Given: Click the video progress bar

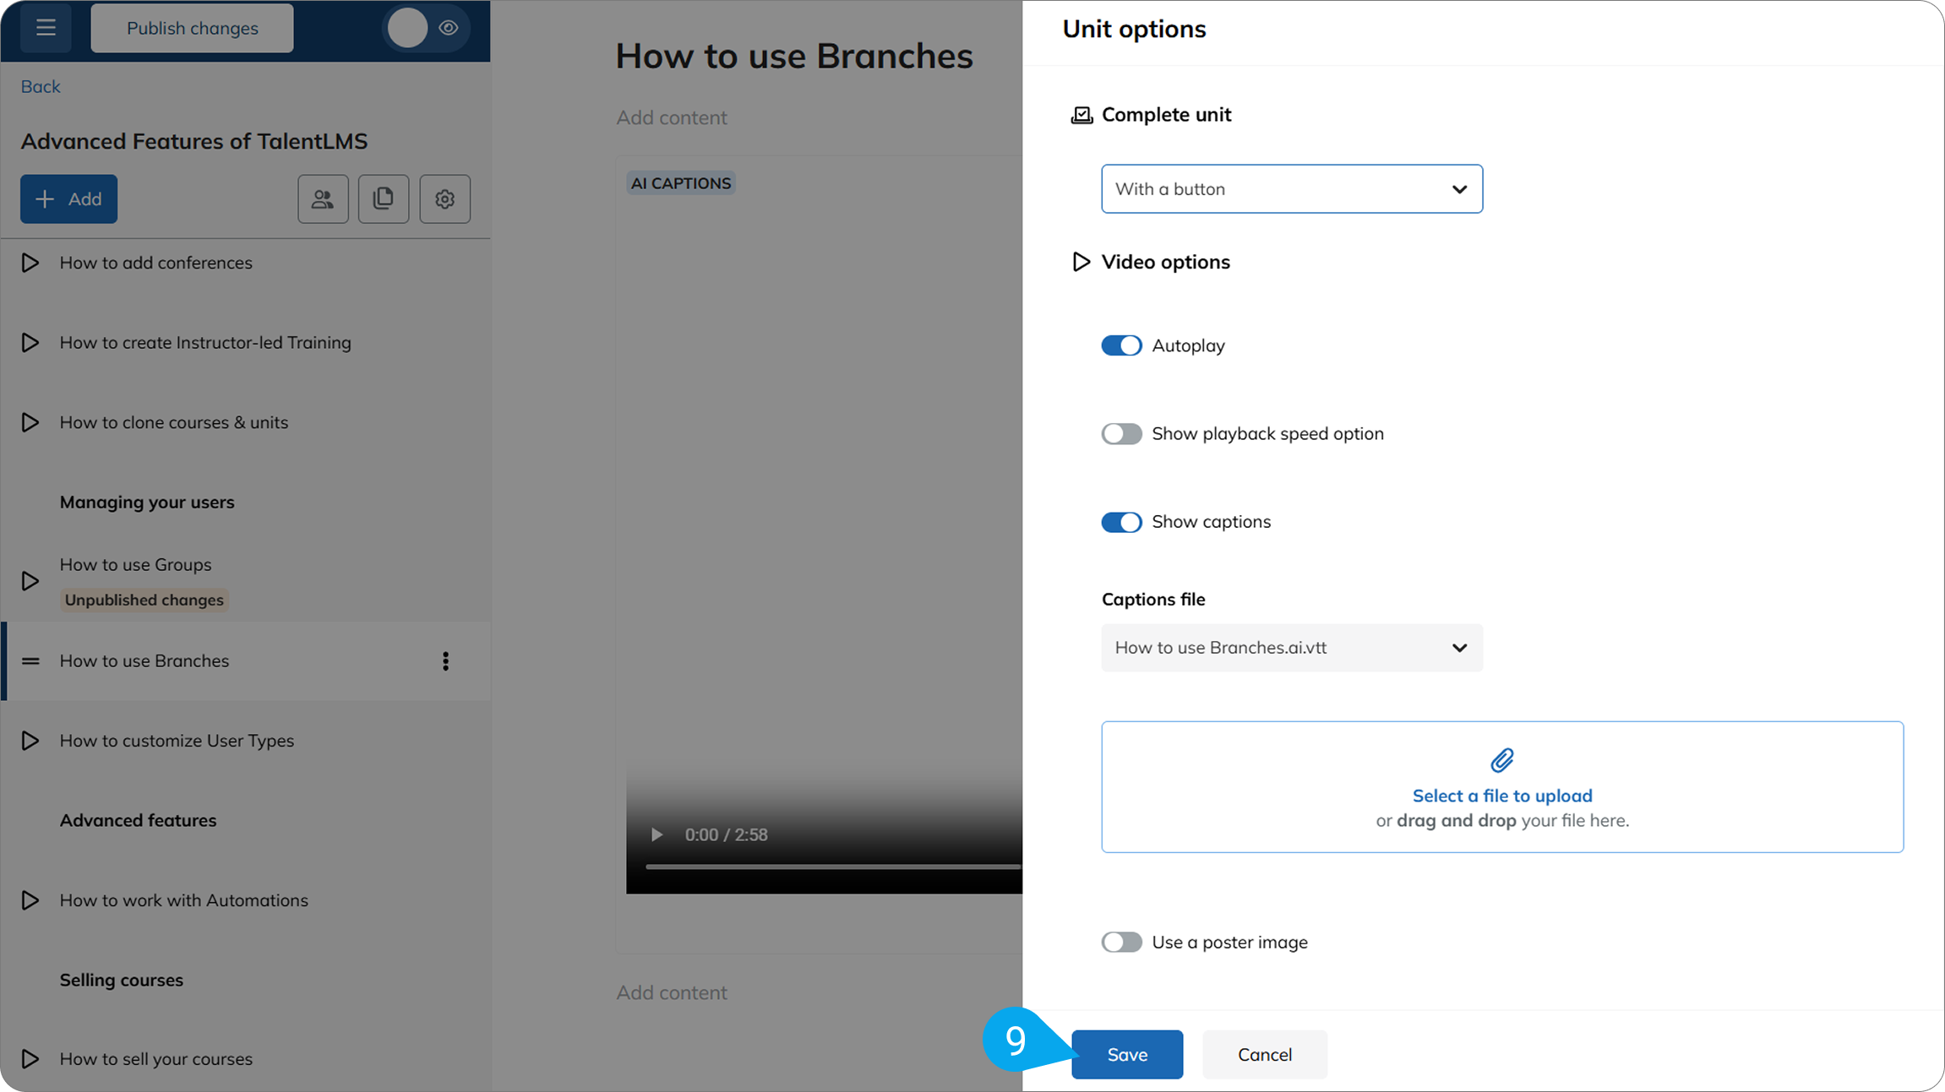Looking at the screenshot, I should coord(833,867).
